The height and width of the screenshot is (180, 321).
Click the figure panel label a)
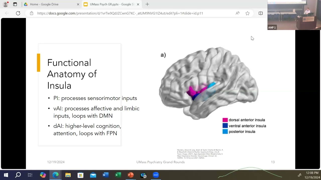tap(163, 55)
